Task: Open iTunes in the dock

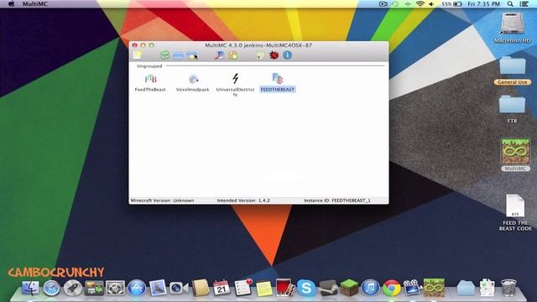Action: point(370,288)
